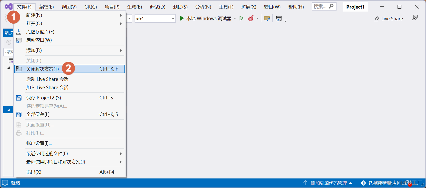Click the clone repository download icon
426x188 pixels.
pyautogui.click(x=19, y=32)
